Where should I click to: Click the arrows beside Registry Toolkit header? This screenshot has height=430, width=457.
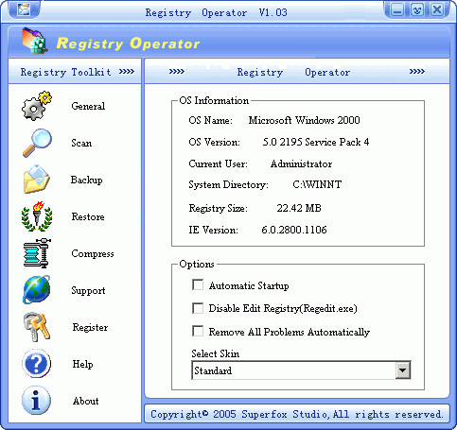coord(127,72)
